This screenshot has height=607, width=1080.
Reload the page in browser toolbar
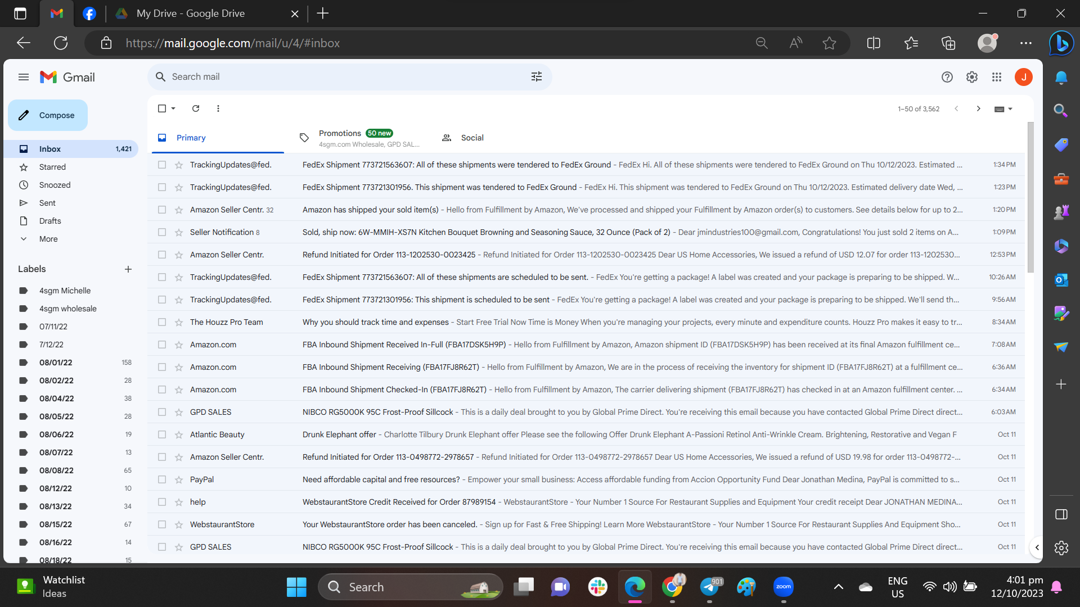pyautogui.click(x=61, y=43)
